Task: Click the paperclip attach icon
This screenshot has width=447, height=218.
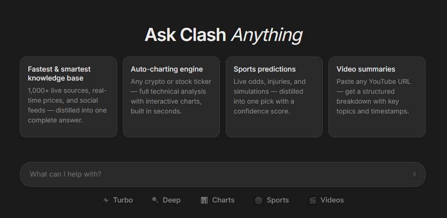Action: click(x=414, y=174)
